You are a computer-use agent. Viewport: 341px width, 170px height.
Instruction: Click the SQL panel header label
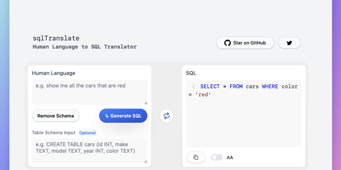click(191, 73)
